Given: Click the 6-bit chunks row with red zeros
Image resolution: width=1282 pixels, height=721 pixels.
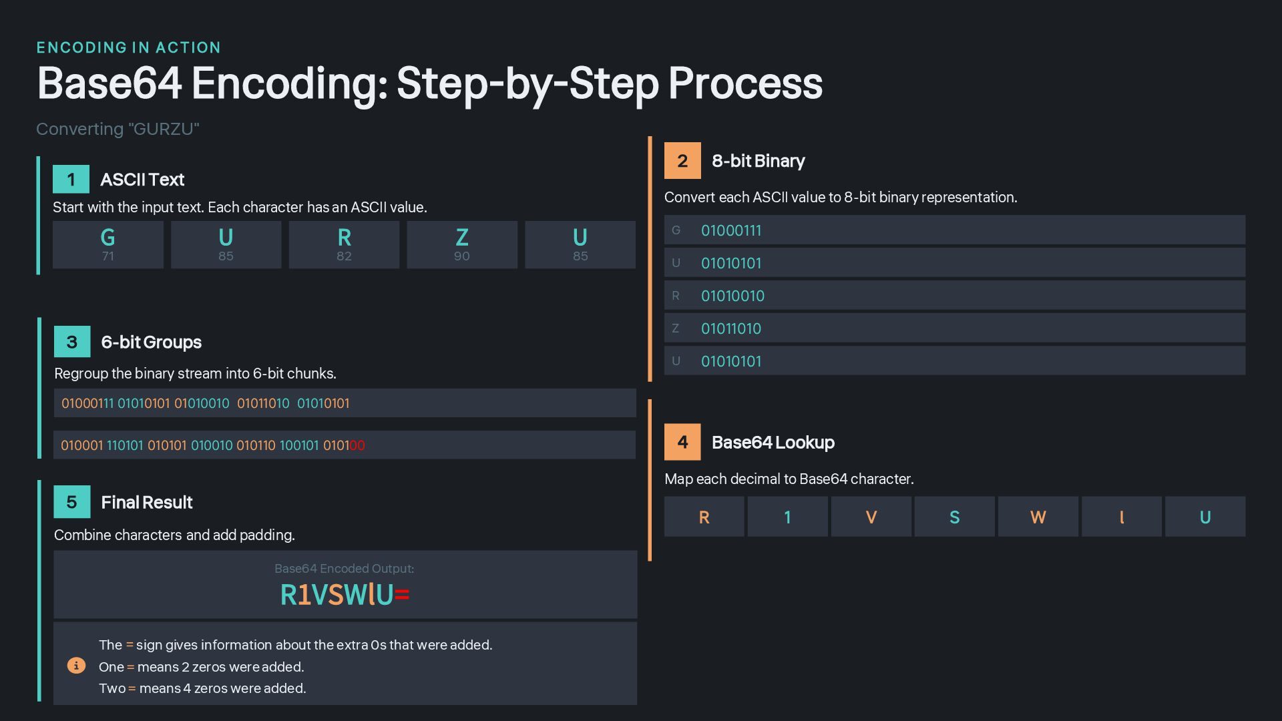Looking at the screenshot, I should (x=345, y=445).
